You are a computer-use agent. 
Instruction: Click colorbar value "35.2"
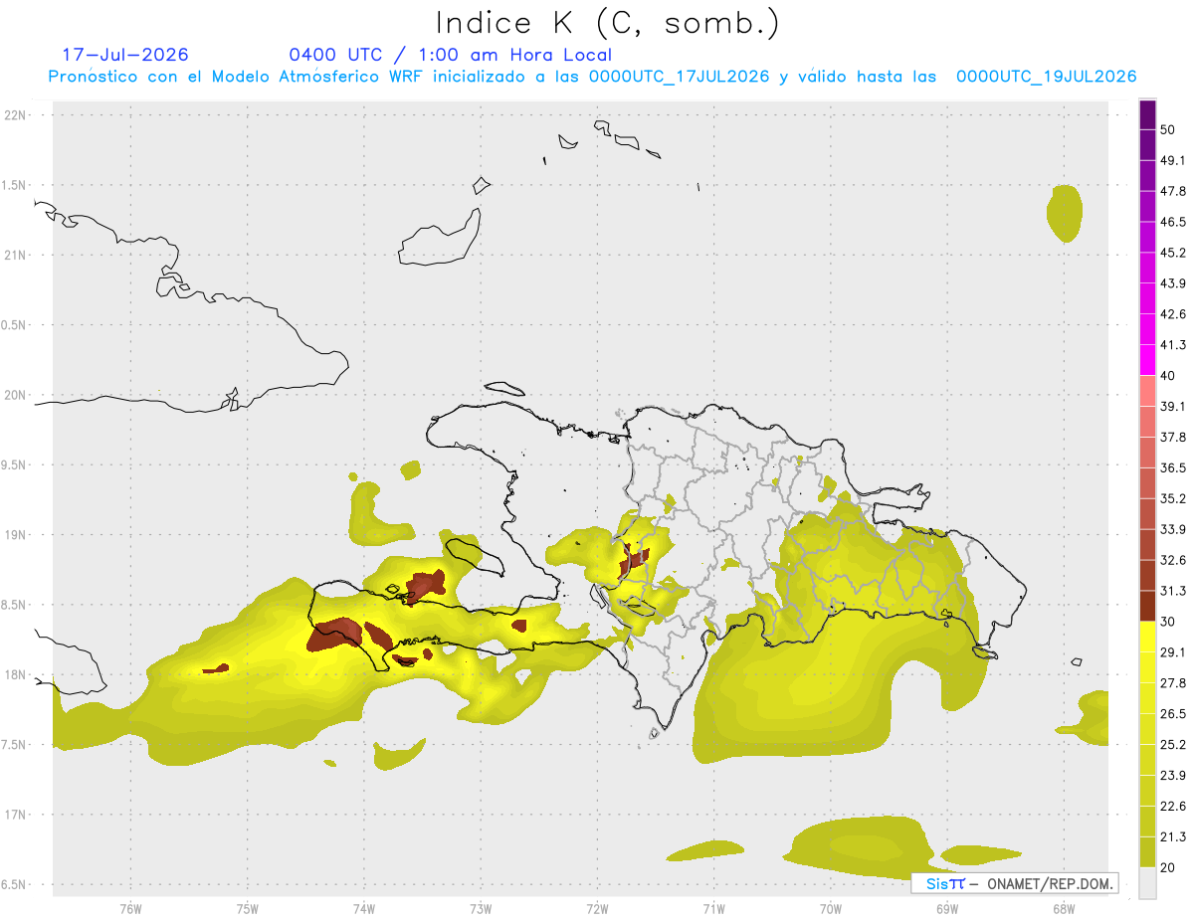click(x=1172, y=498)
